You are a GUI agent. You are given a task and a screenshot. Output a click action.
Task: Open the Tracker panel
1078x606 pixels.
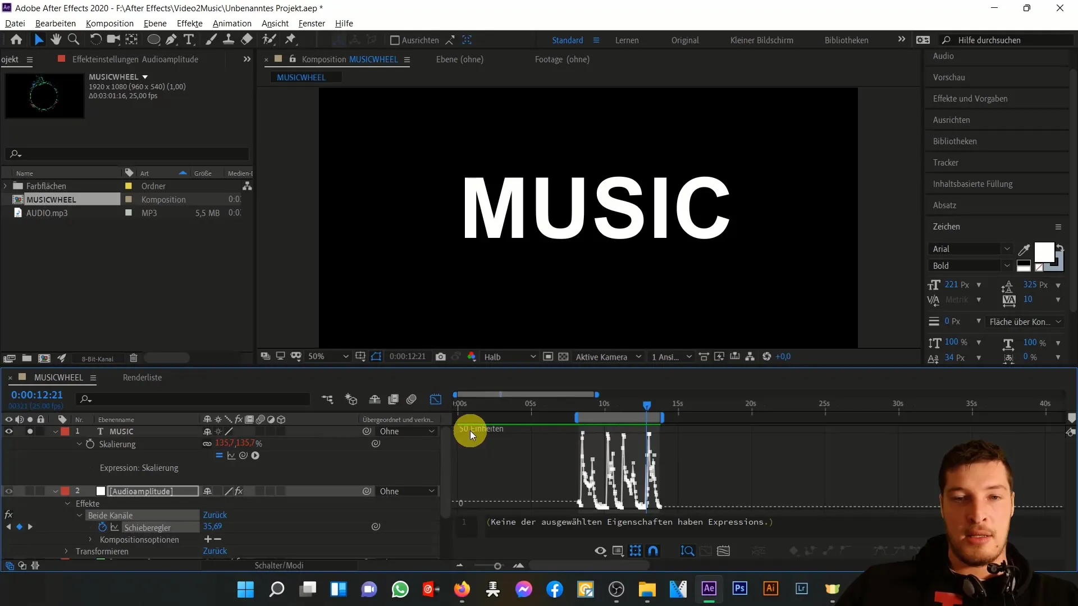point(945,163)
